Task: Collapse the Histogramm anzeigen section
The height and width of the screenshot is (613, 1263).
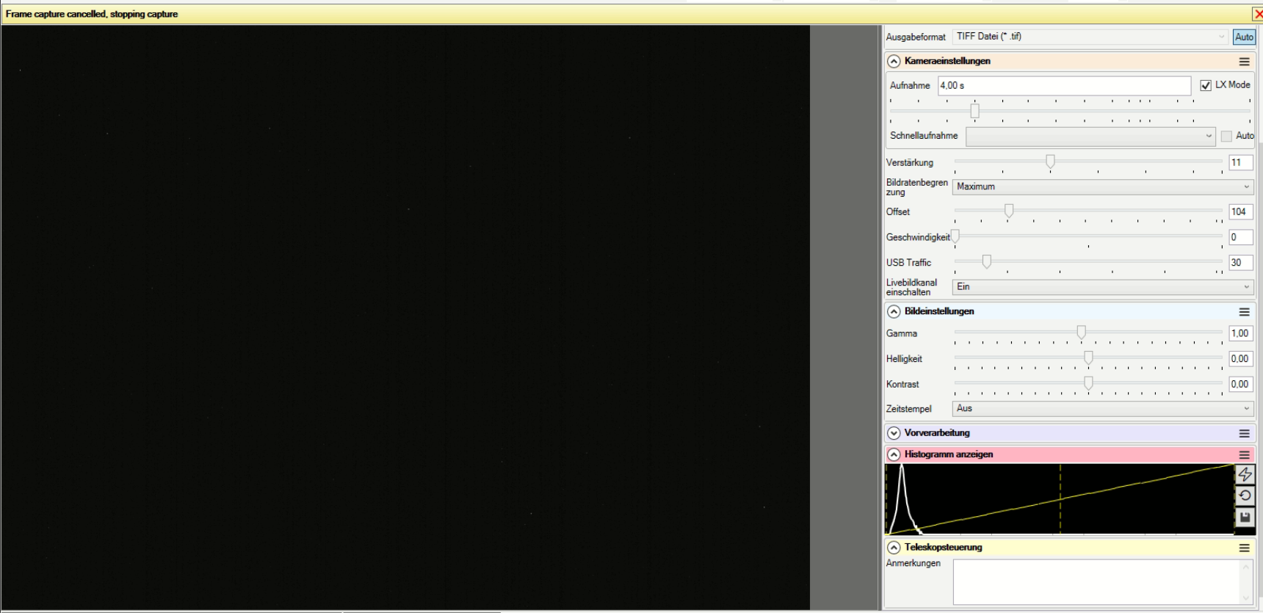Action: coord(894,455)
